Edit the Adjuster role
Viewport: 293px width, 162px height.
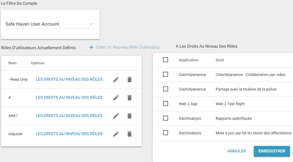pos(116,134)
